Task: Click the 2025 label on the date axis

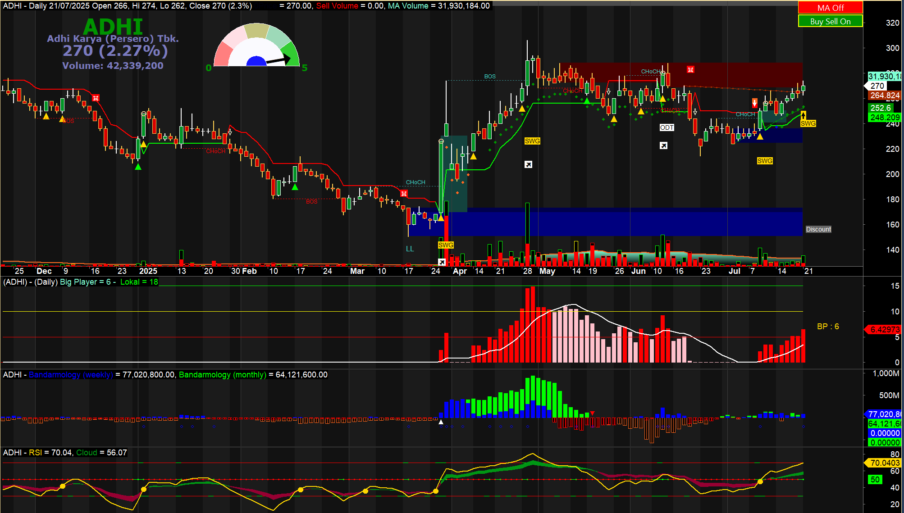Action: pos(148,271)
